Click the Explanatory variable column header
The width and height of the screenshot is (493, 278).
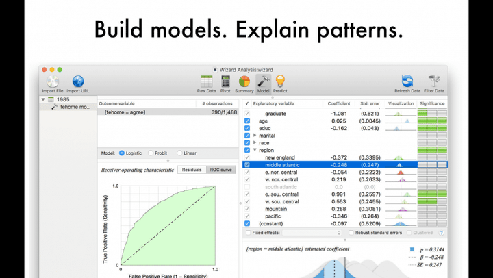click(x=287, y=103)
